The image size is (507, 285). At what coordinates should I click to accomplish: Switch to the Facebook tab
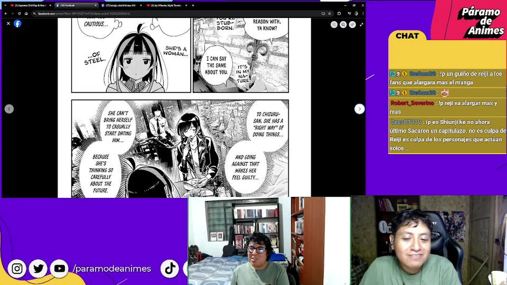click(x=76, y=6)
